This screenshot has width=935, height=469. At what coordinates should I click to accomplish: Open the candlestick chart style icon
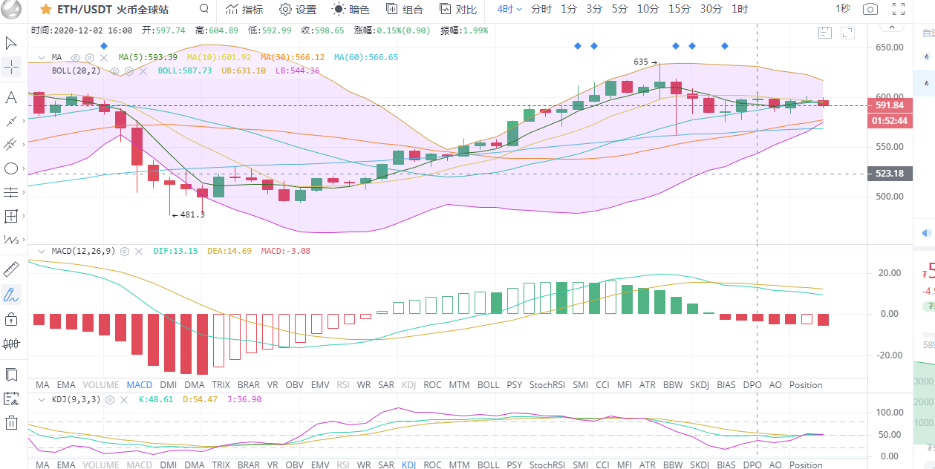(11, 344)
